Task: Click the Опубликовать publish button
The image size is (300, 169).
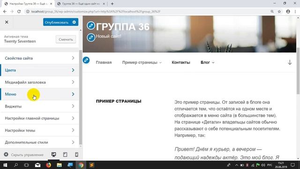Action: click(x=56, y=23)
